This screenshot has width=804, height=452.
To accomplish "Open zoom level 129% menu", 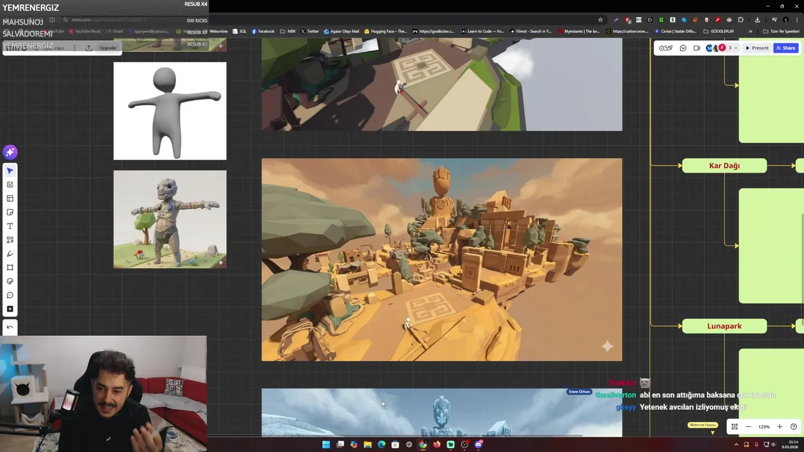I will pos(764,427).
